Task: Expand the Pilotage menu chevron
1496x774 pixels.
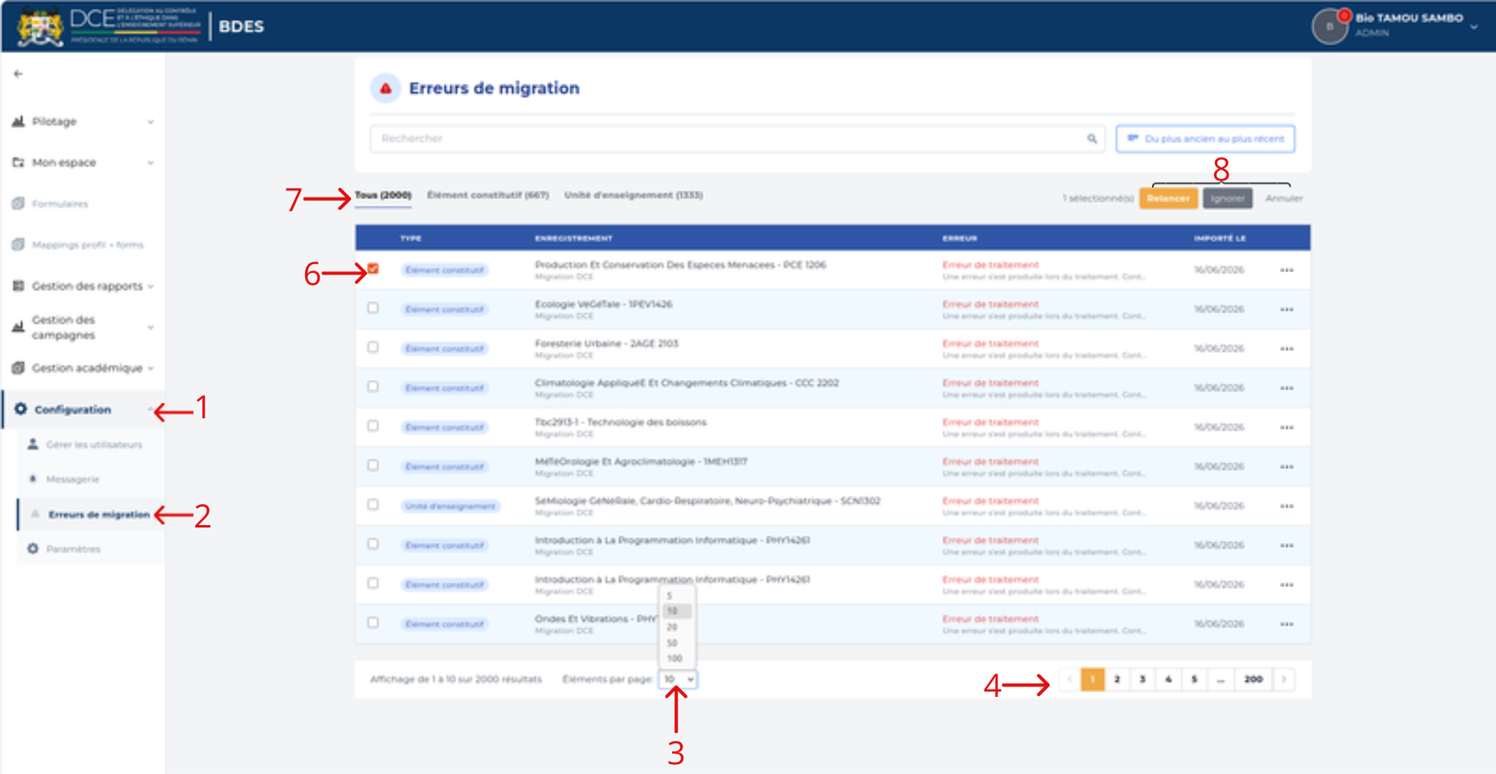Action: click(150, 122)
